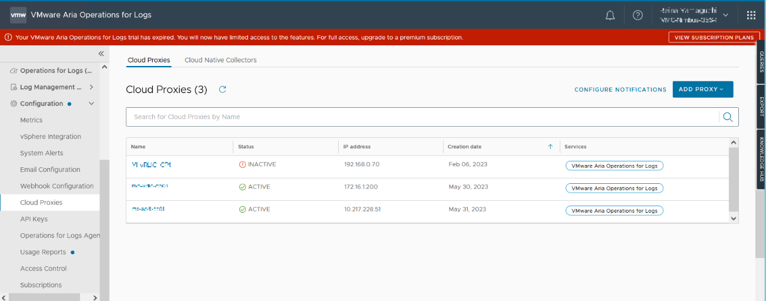Click the service tag in the May 30 row

614,188
